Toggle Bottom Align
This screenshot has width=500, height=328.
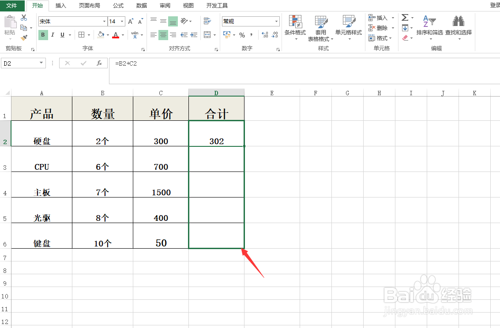(x=173, y=21)
